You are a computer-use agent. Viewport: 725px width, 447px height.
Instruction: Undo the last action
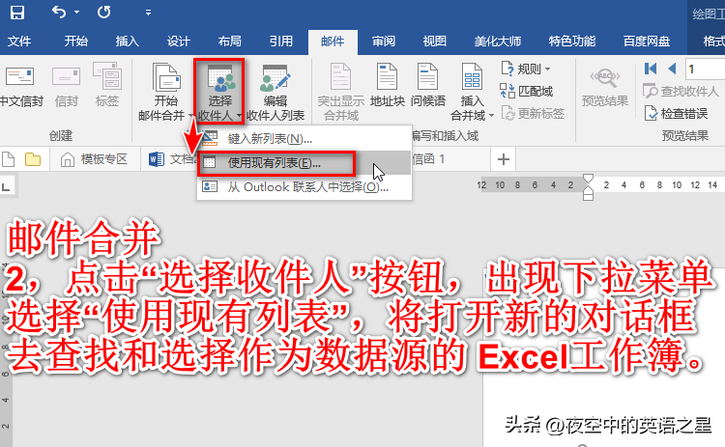click(x=59, y=12)
